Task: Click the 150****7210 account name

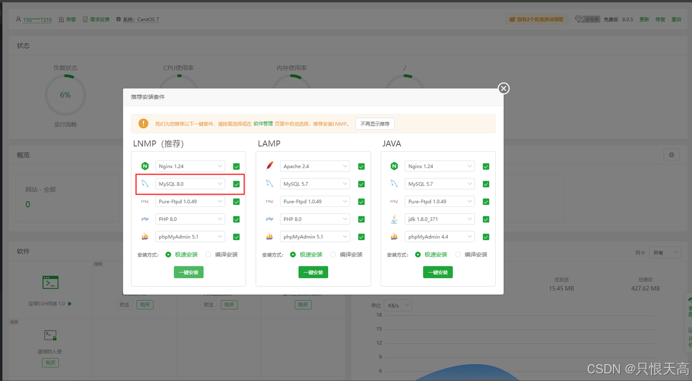Action: (37, 20)
